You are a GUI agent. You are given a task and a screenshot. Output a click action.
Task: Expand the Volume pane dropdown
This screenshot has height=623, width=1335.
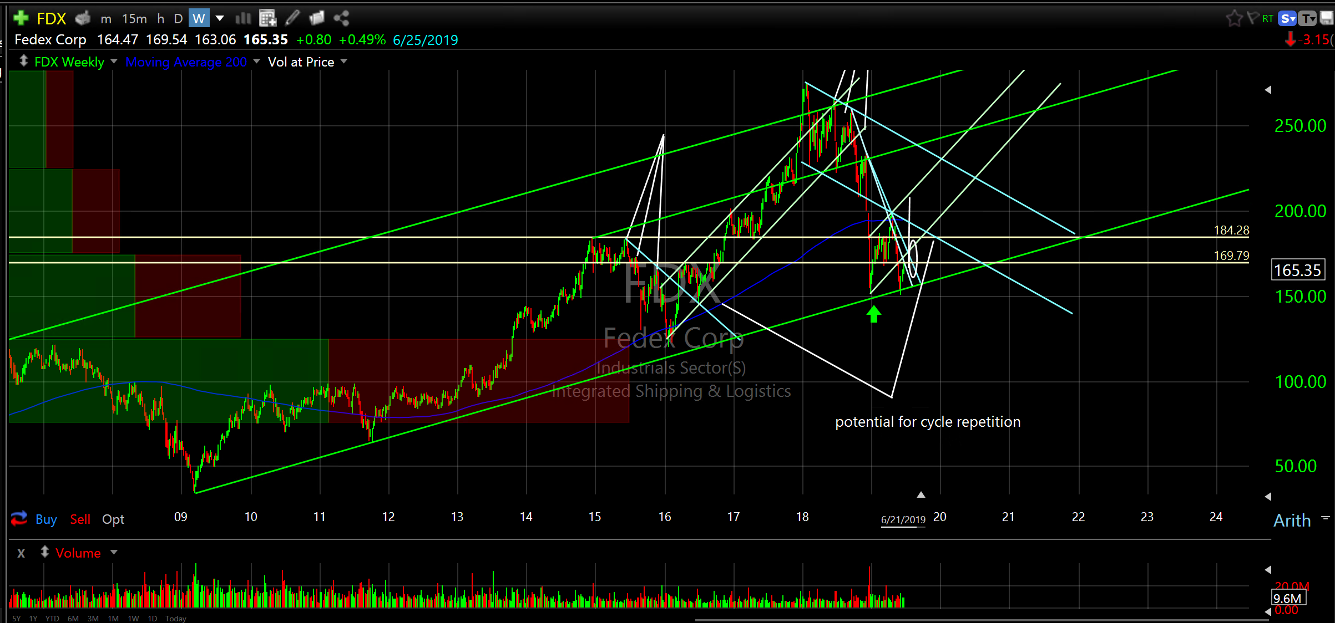(114, 553)
